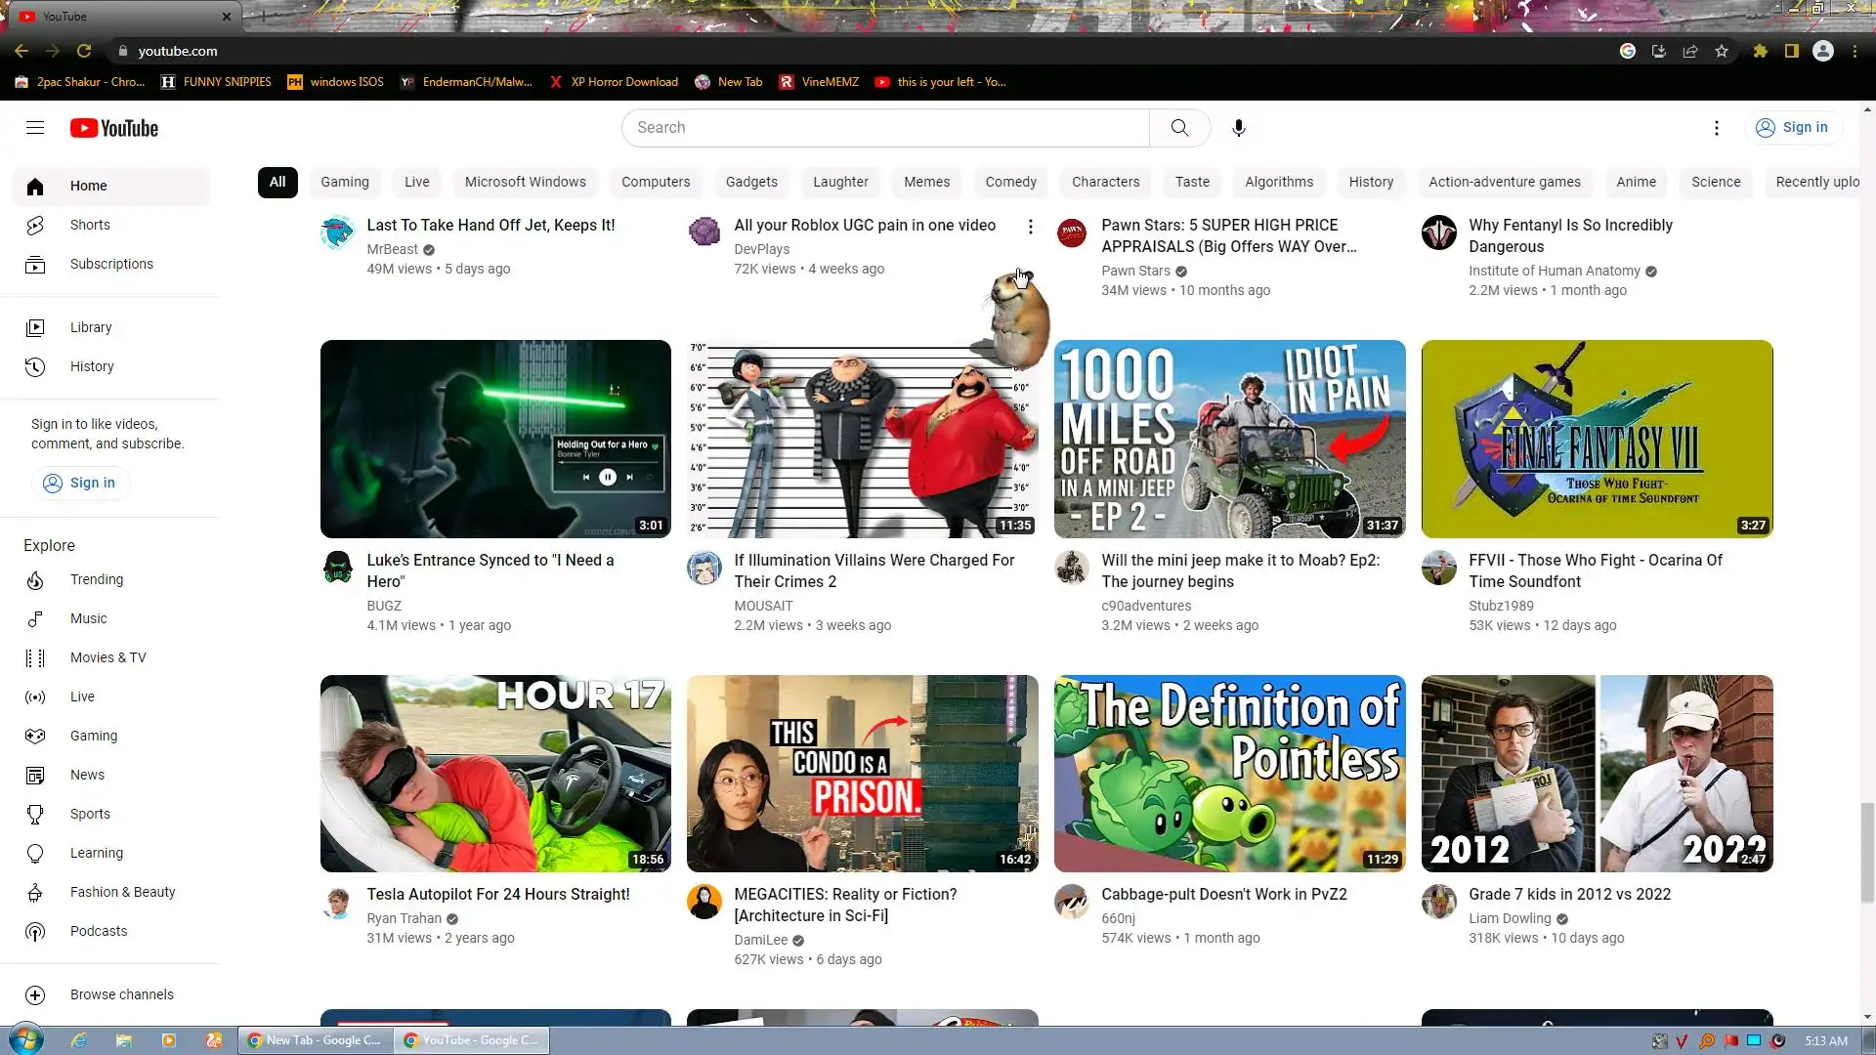Open the hamburger guide menu
The image size is (1876, 1055).
pos(35,128)
